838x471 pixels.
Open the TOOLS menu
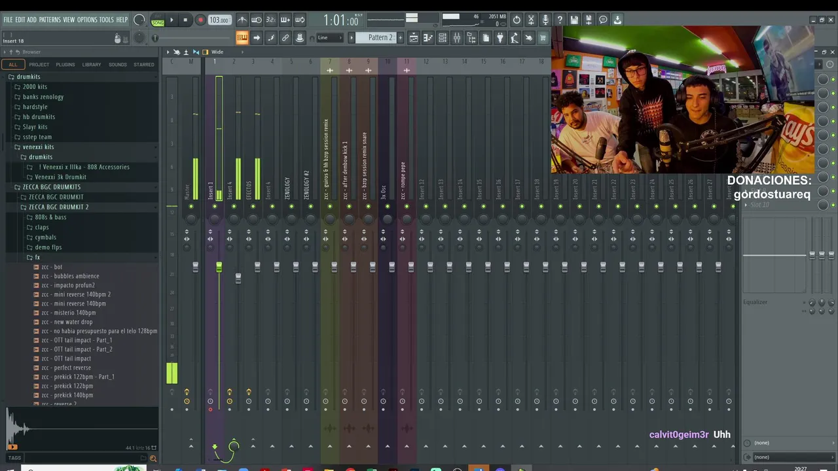click(106, 20)
